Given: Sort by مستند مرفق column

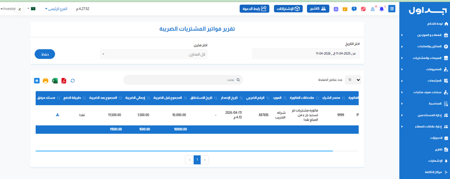Looking at the screenshot, I should (x=48, y=98).
